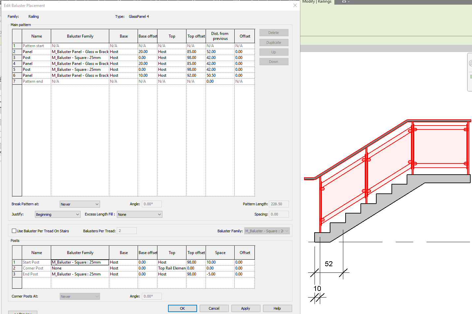472x314 pixels.
Task: Move the selected row Down
Action: tap(274, 61)
